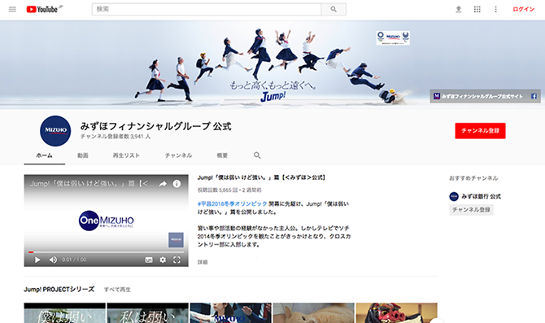Image resolution: width=545 pixels, height=323 pixels.
Task: Seek on the video progress bar
Action: coord(106,252)
